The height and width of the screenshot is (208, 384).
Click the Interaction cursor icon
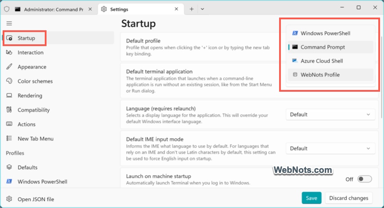[x=9, y=52]
